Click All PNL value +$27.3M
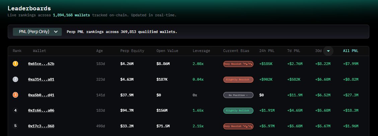The width and height of the screenshot is (378, 136). point(351,95)
